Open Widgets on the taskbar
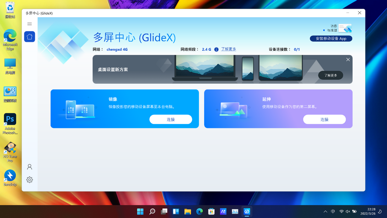The height and width of the screenshot is (218, 387). coord(176,212)
